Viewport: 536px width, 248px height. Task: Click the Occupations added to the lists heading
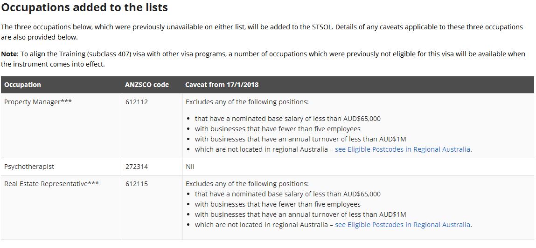[x=84, y=7]
